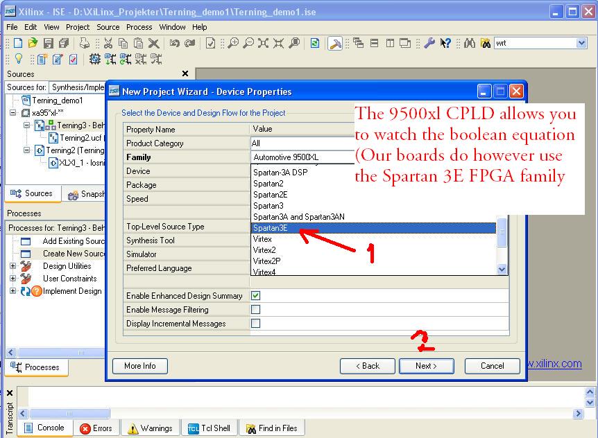This screenshot has width=598, height=438.
Task: Click the Cancel button in the wizard
Action: click(492, 366)
